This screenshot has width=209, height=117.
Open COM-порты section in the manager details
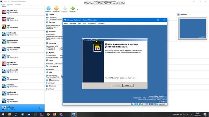(53, 66)
